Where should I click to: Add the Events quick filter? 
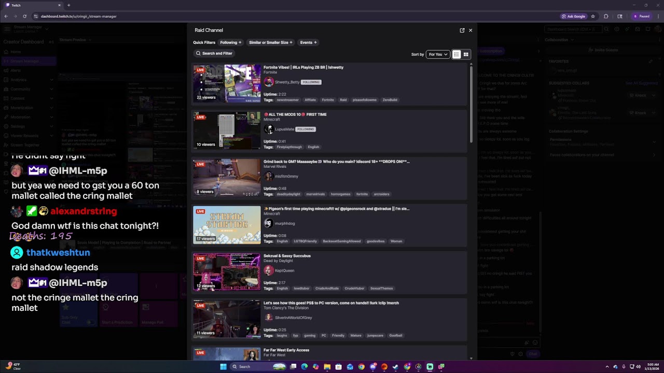point(309,42)
